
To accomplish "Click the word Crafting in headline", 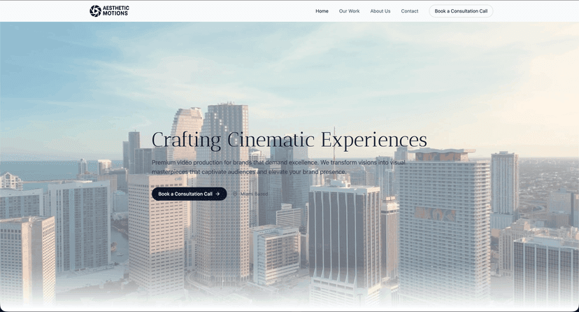I will 187,139.
